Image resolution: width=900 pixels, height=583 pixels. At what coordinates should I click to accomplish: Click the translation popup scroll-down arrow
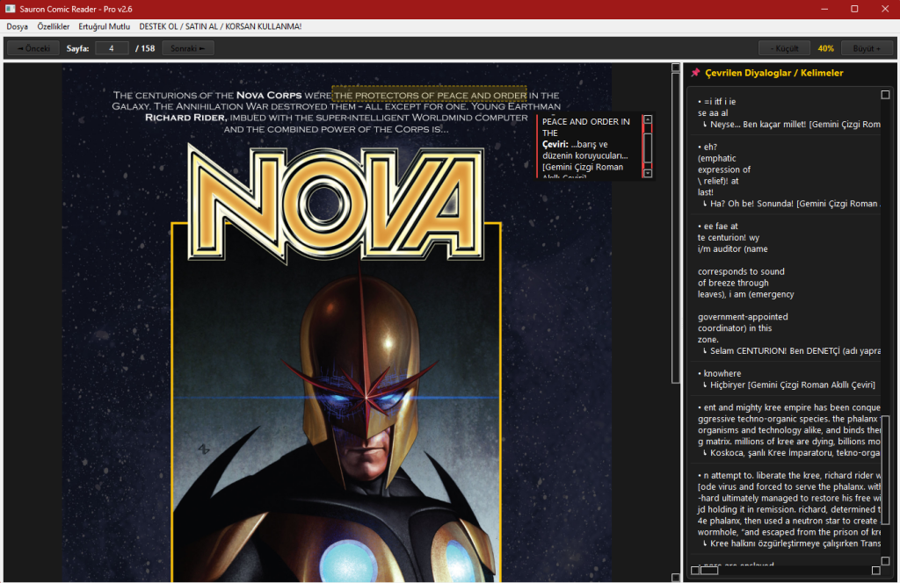point(648,173)
